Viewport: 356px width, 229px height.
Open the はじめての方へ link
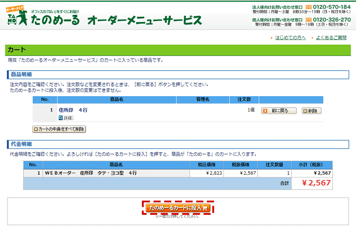(290, 38)
